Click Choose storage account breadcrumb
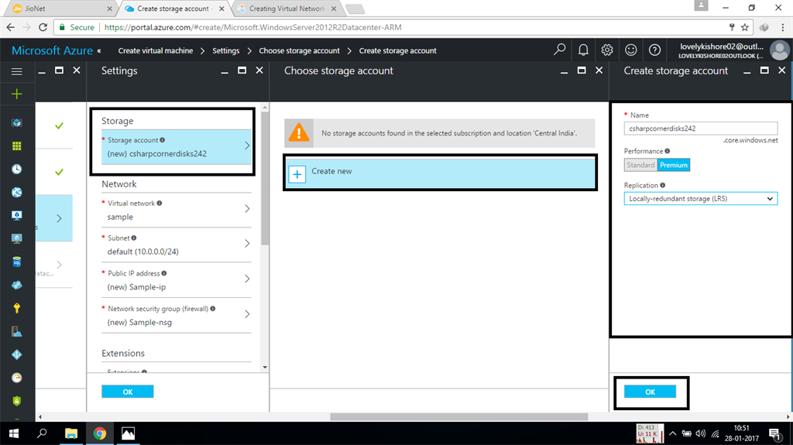793x445 pixels. (x=299, y=50)
